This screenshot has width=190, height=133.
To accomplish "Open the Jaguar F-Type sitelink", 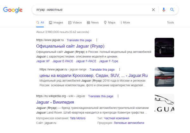I will pos(108,61).
